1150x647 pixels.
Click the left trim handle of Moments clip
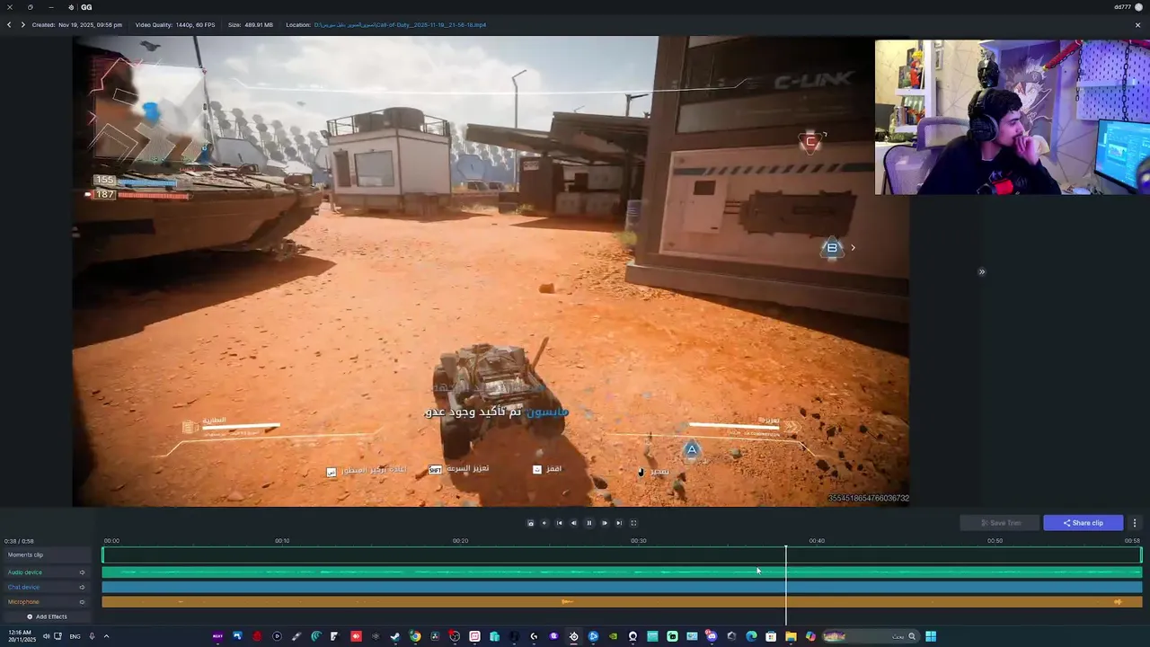(x=102, y=555)
